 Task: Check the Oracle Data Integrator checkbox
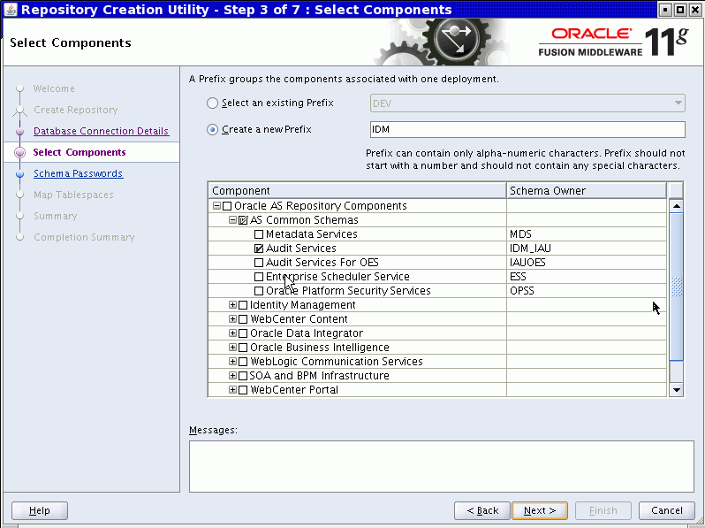[243, 333]
